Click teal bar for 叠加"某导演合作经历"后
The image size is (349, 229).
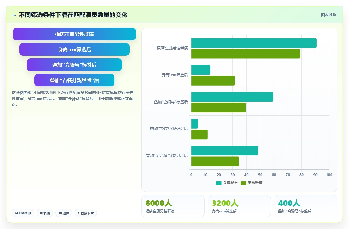point(225,151)
